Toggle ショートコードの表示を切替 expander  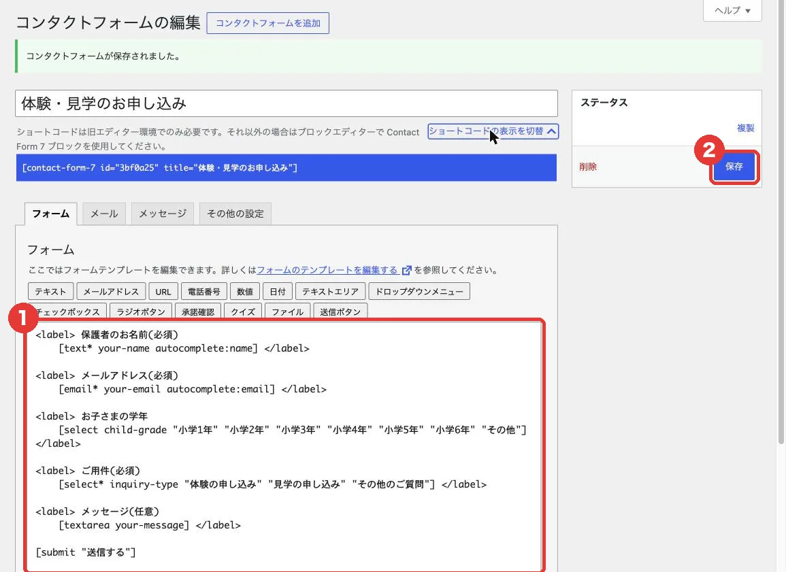tap(493, 131)
